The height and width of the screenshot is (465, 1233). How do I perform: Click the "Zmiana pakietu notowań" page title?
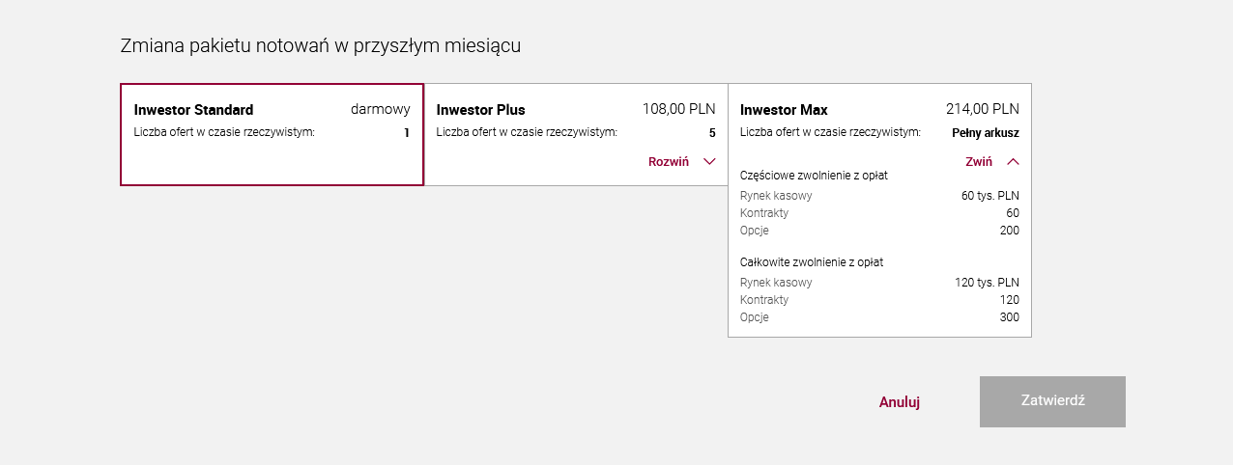(320, 45)
